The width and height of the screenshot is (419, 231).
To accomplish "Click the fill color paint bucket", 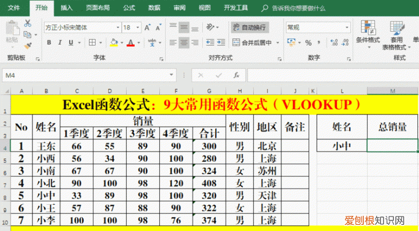I will click(x=114, y=42).
